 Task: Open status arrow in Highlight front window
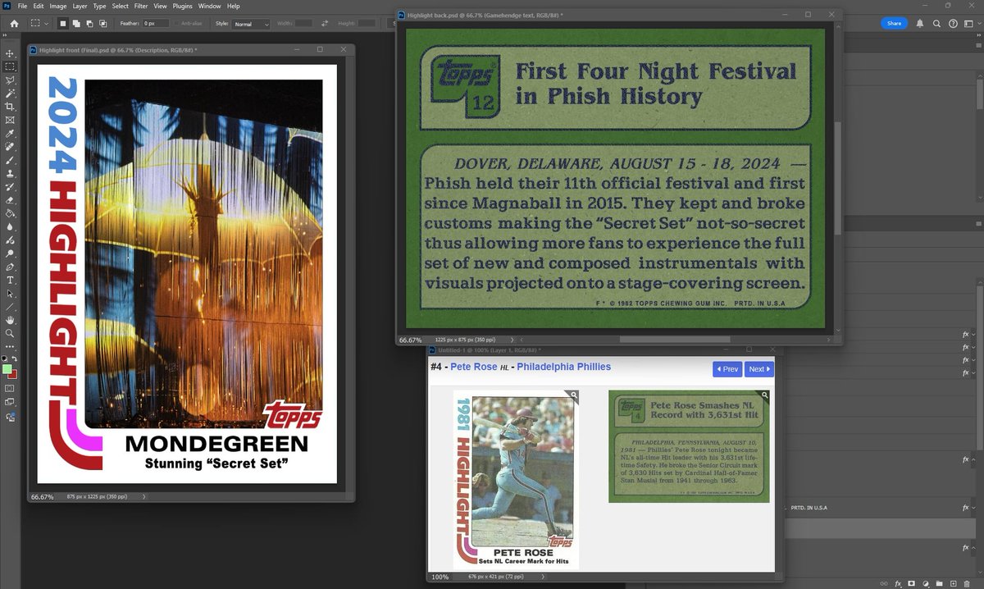click(144, 496)
